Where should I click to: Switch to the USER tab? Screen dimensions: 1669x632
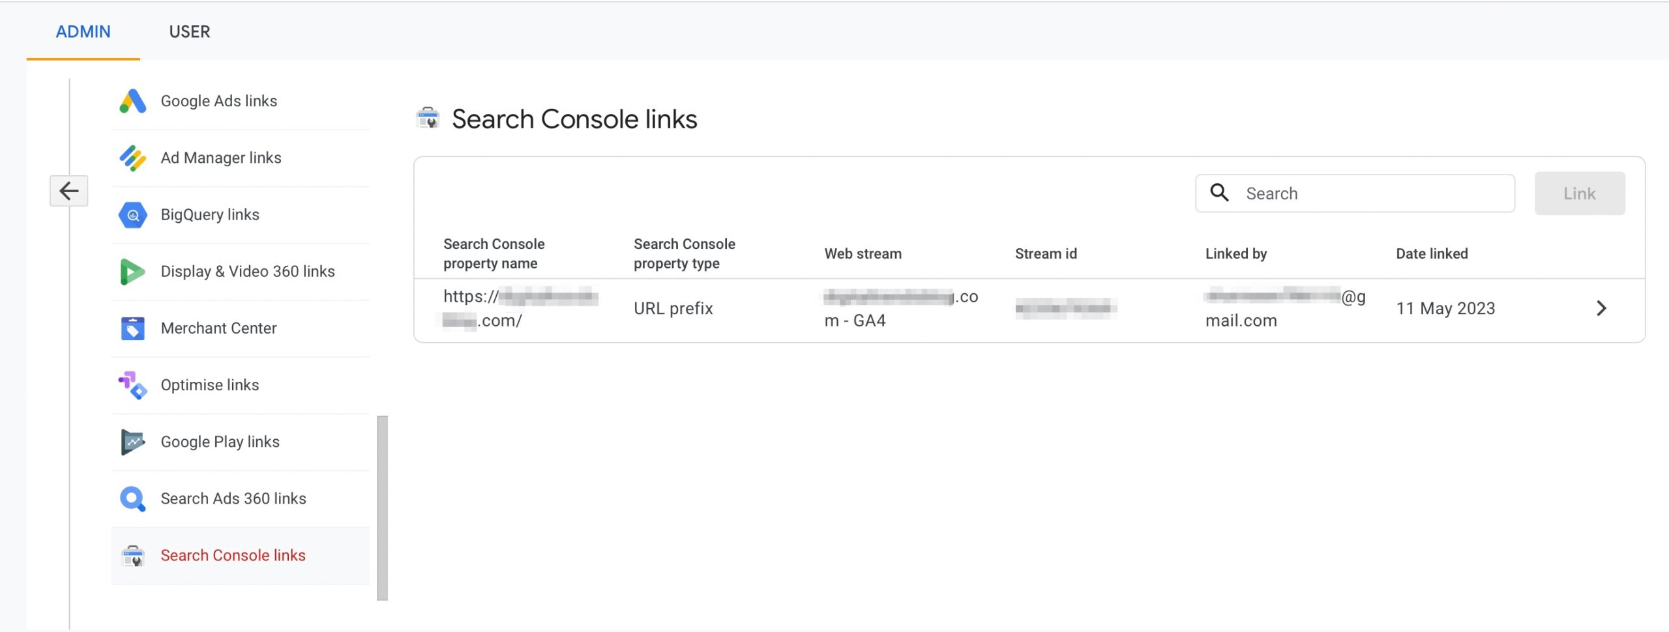coord(189,31)
